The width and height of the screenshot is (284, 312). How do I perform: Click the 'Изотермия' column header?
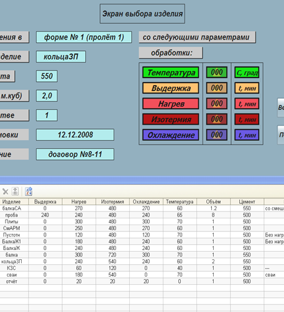click(x=112, y=202)
